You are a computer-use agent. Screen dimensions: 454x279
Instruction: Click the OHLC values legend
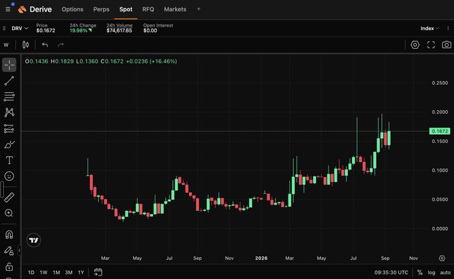(x=101, y=61)
